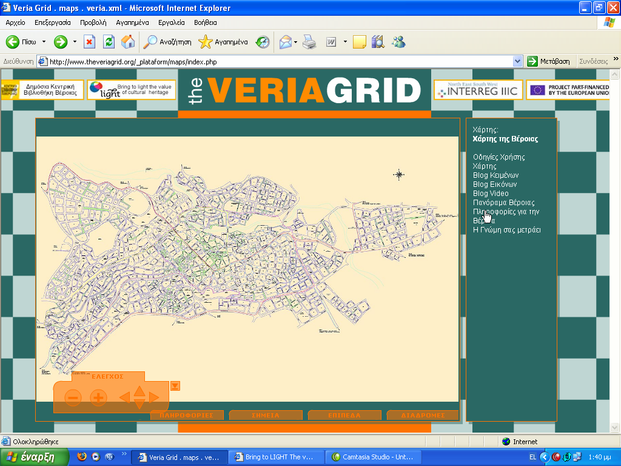
Task: Click the Μετάβαση go button
Action: 548,61
